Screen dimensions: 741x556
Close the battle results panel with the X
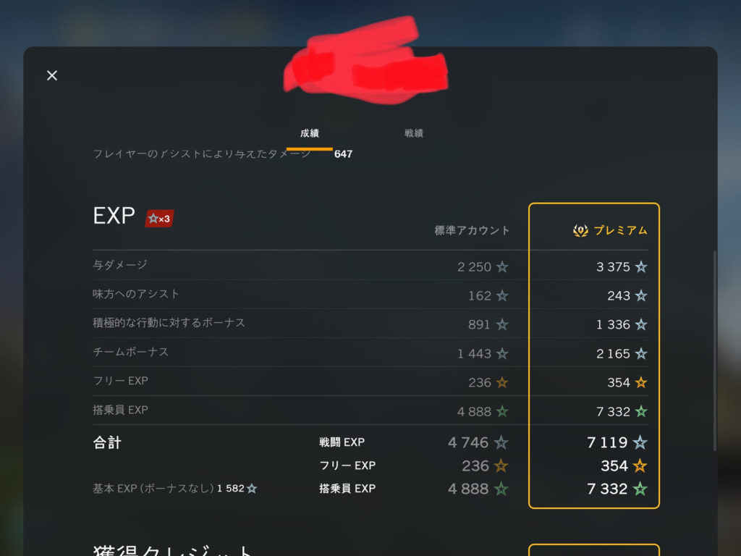52,75
